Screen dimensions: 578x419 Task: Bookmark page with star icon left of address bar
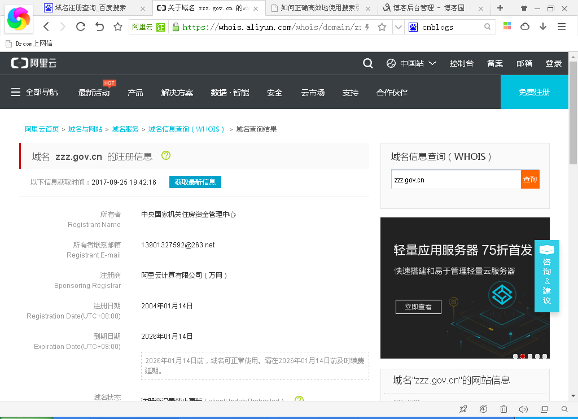[x=118, y=27]
